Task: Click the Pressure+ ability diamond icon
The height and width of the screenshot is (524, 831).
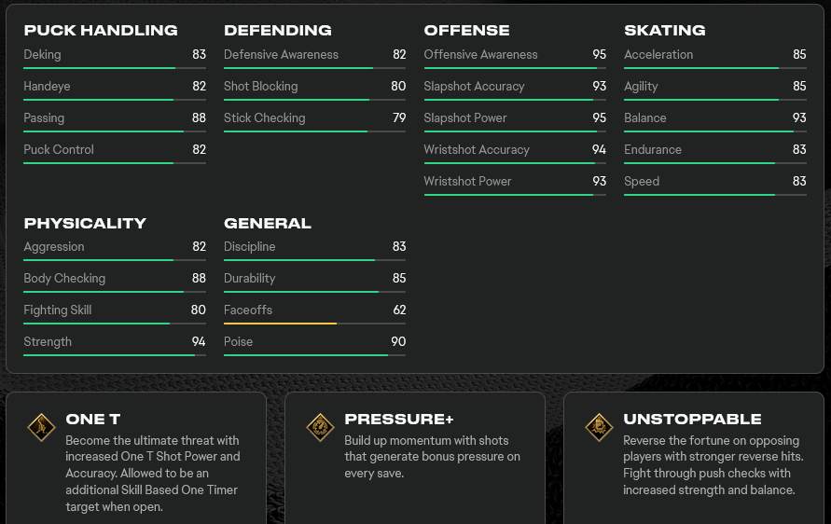Action: 320,428
